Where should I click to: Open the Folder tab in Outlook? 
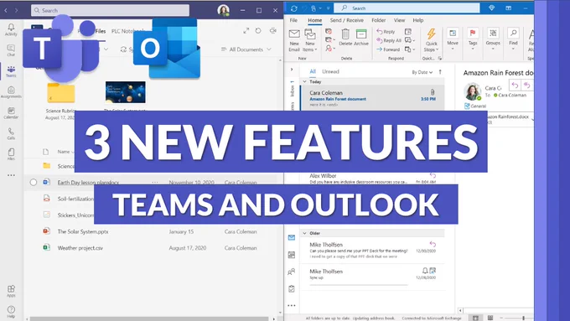coord(378,20)
